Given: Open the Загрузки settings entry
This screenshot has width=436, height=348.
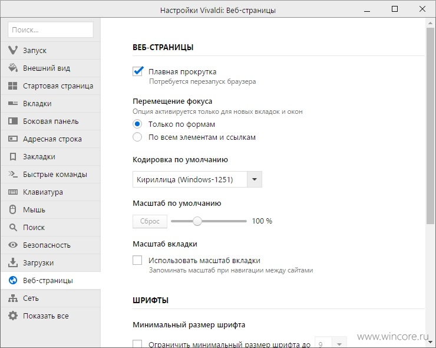Looking at the screenshot, I should click(50, 263).
